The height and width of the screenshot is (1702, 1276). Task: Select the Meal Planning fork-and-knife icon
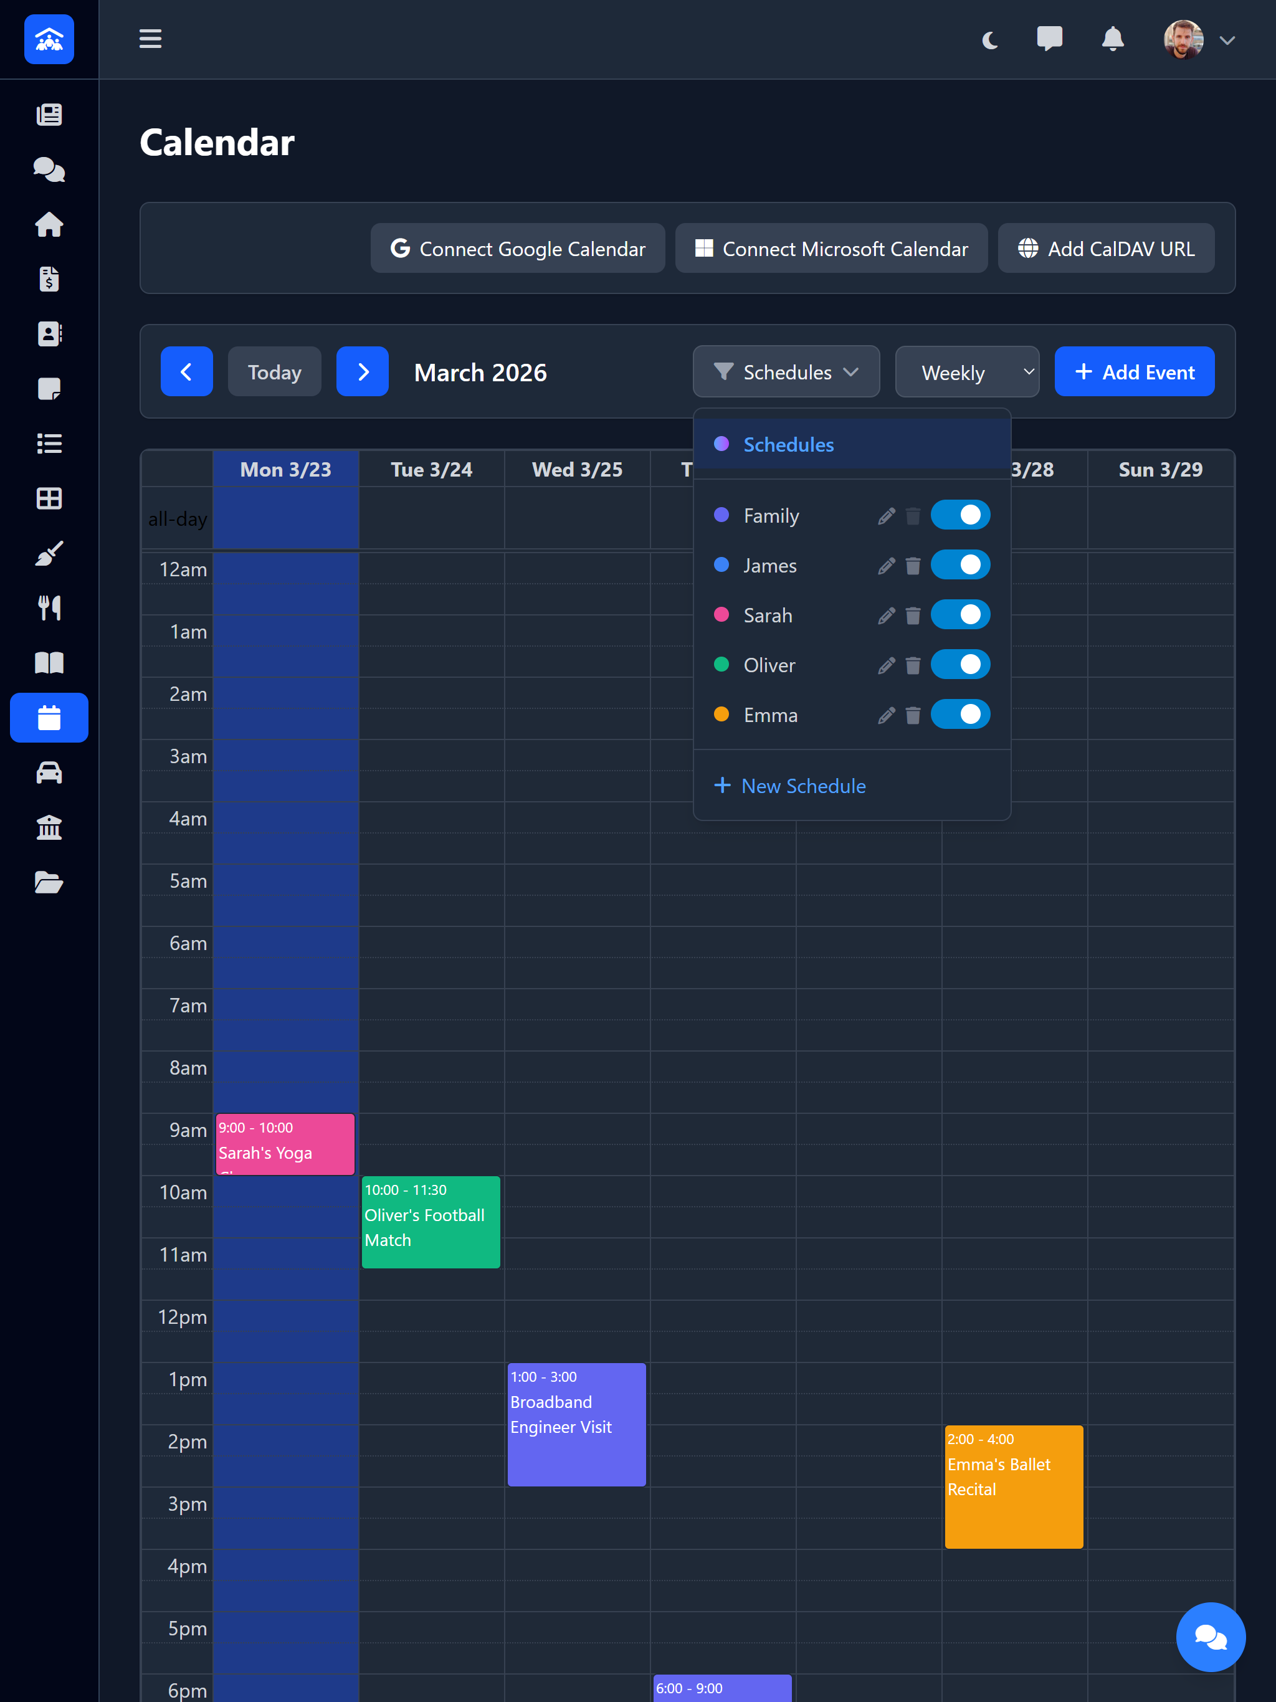pos(49,607)
